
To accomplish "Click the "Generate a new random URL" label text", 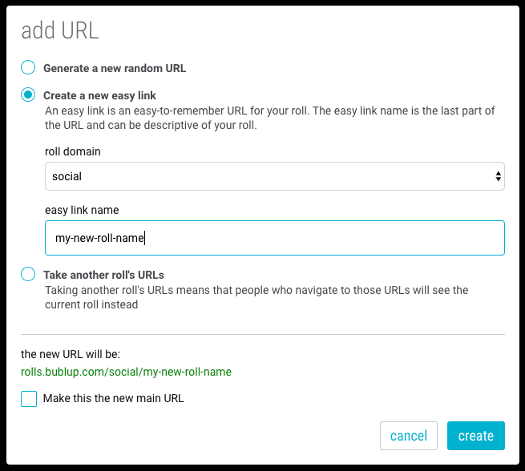I will pyautogui.click(x=115, y=68).
